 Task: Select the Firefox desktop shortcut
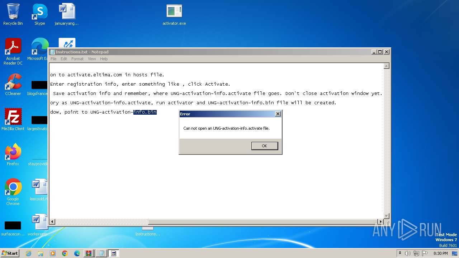(13, 155)
